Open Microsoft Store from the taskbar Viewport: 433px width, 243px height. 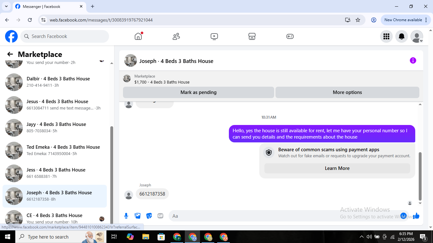coord(161,237)
